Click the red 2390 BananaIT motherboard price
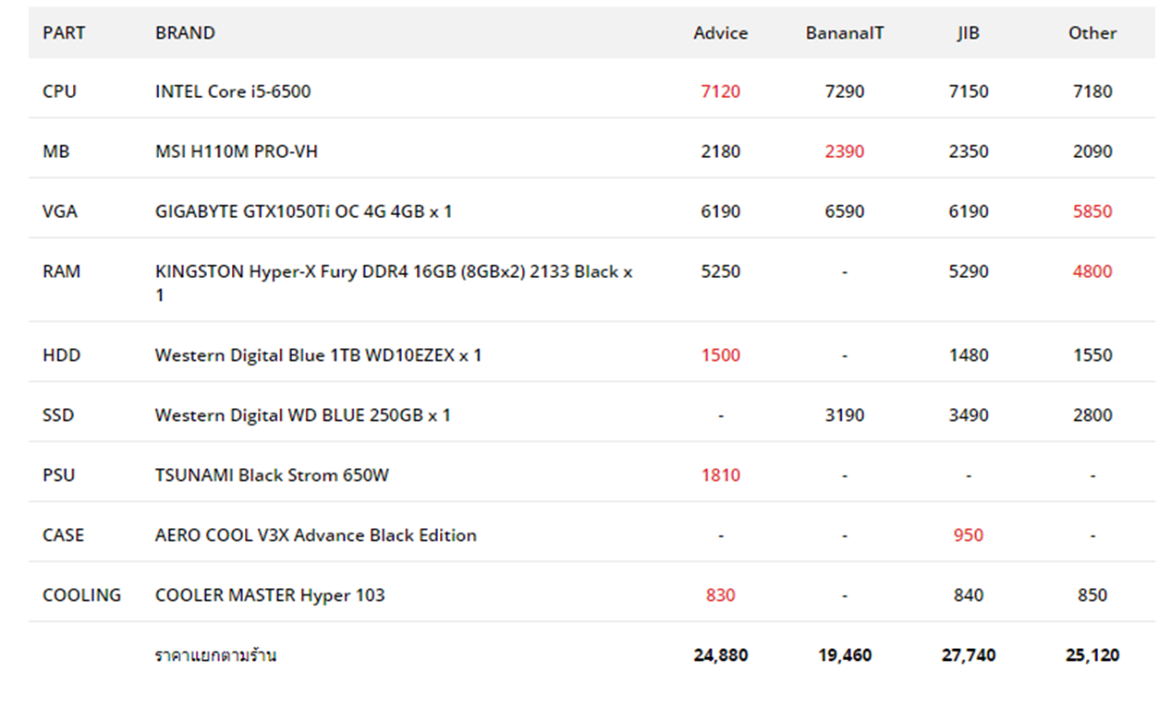 click(x=844, y=151)
